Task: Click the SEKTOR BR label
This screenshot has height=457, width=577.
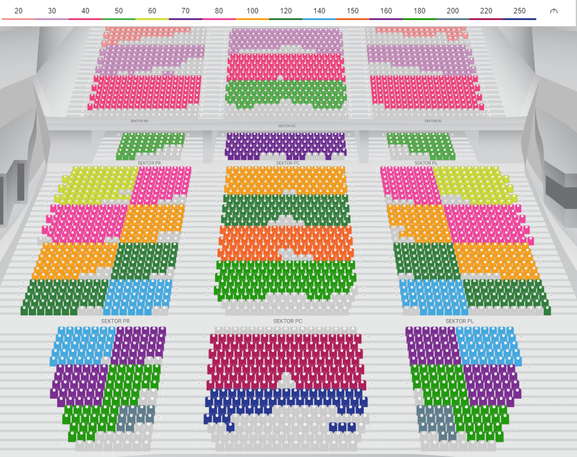Action: tap(139, 121)
